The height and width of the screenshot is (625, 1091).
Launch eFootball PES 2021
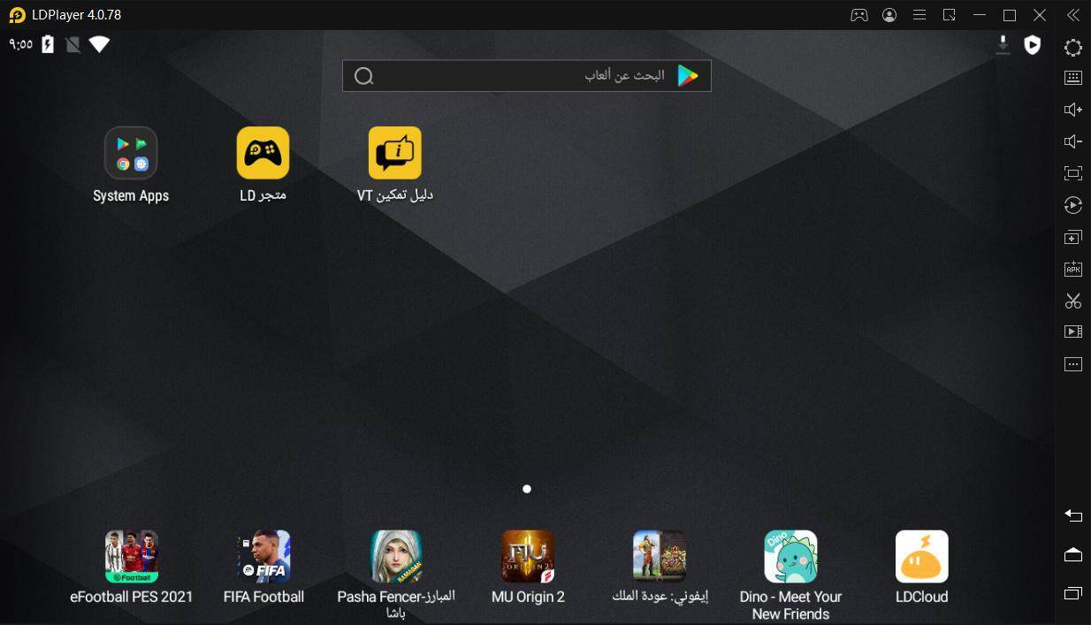pos(131,556)
